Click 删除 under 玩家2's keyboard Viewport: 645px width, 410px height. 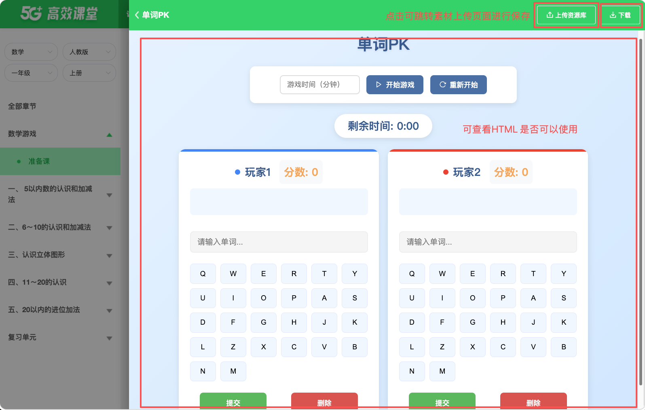533,401
